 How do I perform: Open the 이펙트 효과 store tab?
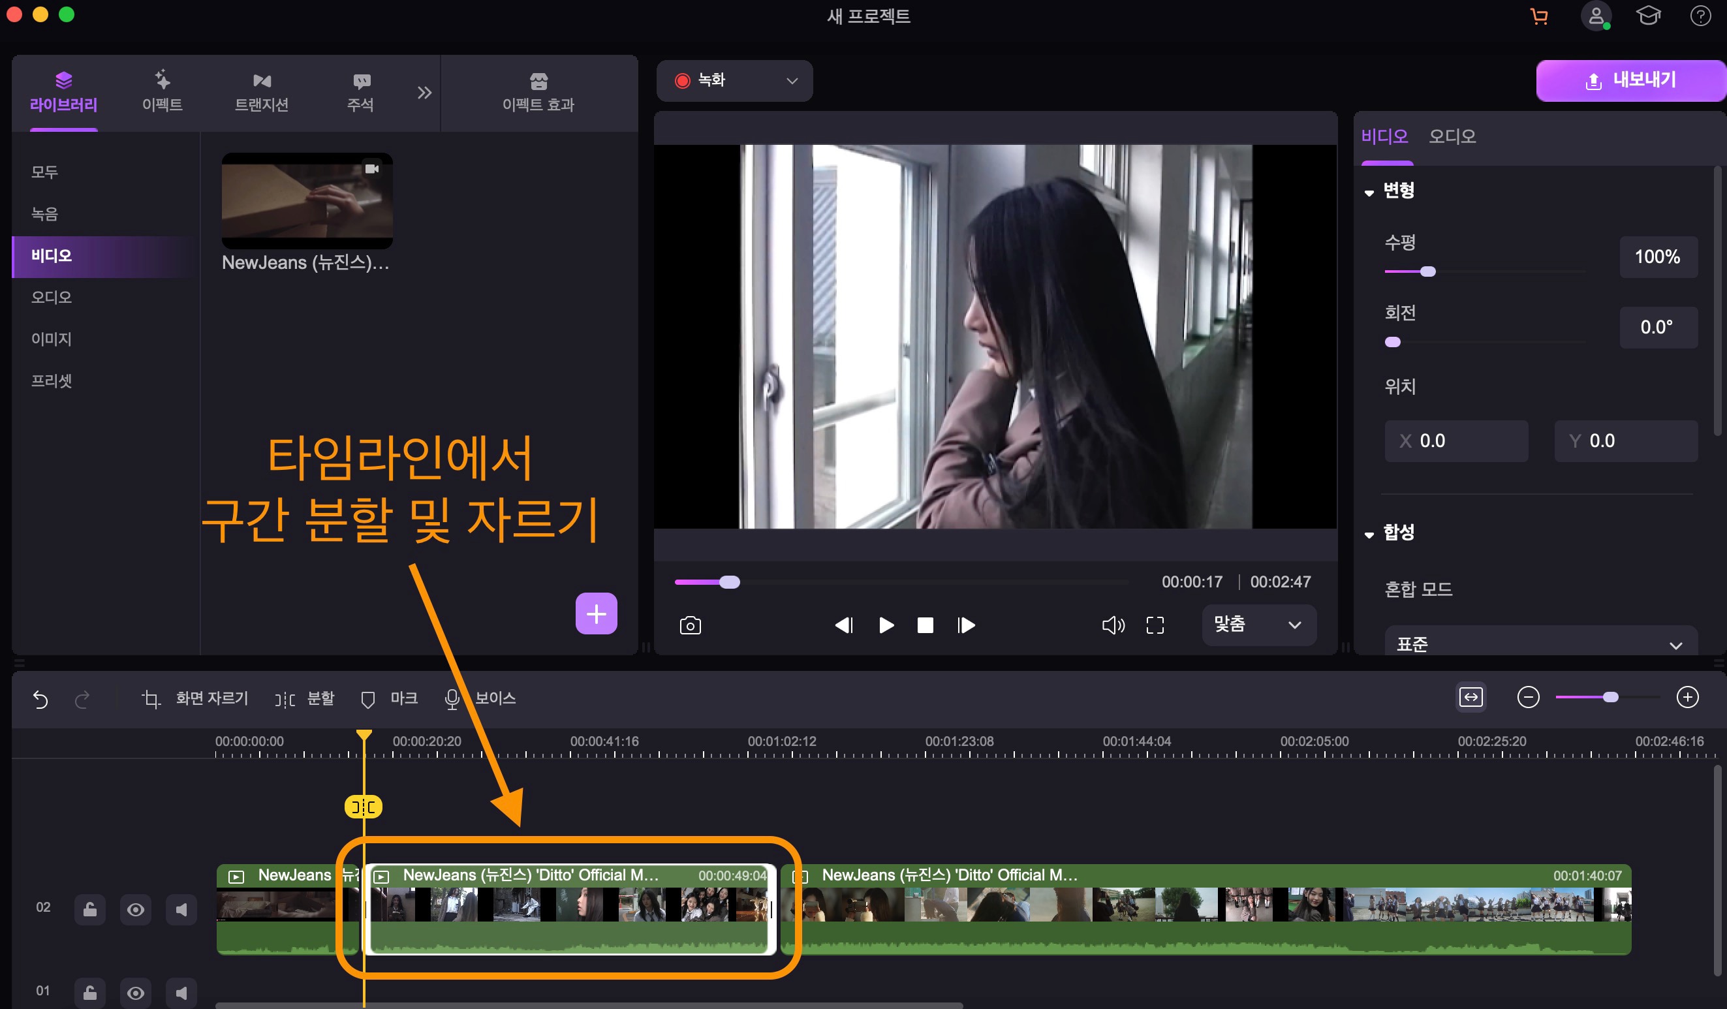point(538,92)
